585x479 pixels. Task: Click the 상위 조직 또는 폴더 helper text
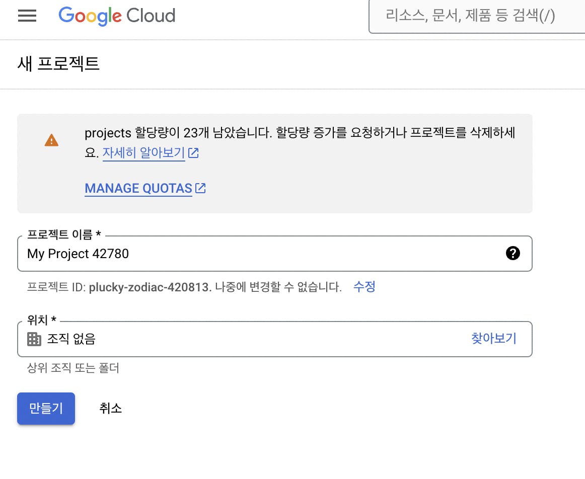(x=73, y=368)
